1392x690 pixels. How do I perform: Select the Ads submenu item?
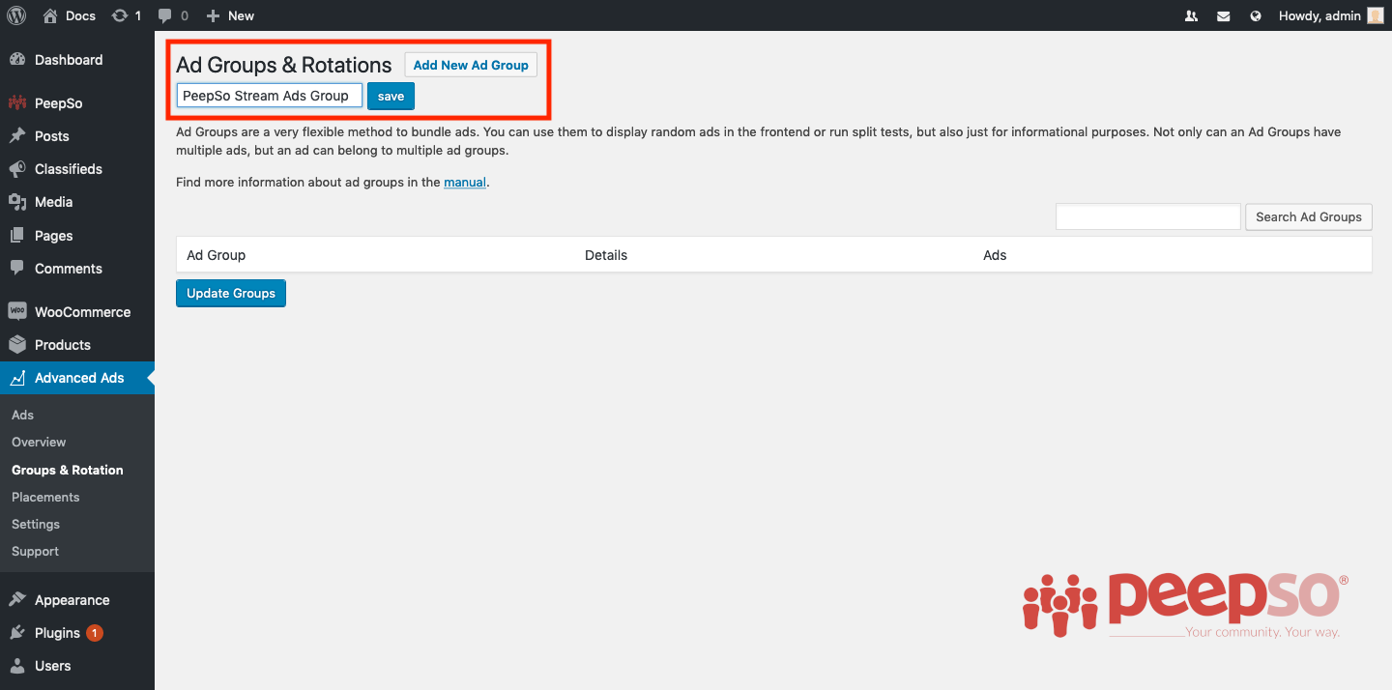[x=22, y=415]
